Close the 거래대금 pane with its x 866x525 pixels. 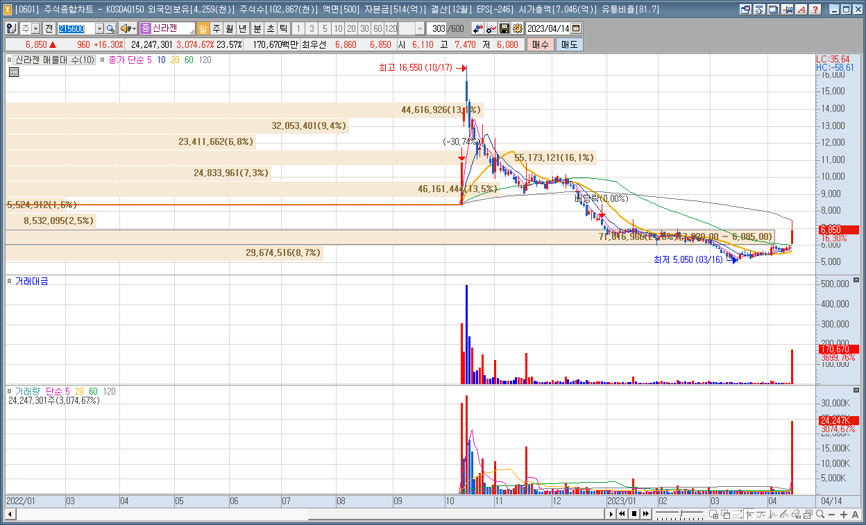click(856, 280)
